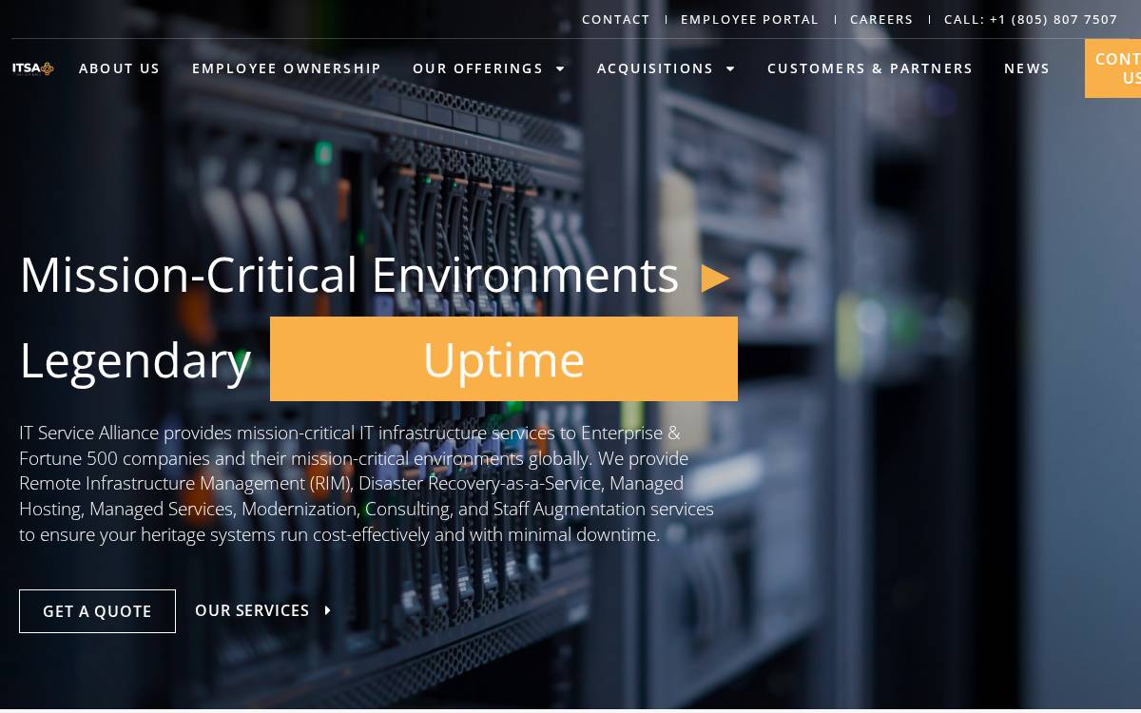Open the News menu item
This screenshot has height=713, width=1141.
pos(1027,68)
